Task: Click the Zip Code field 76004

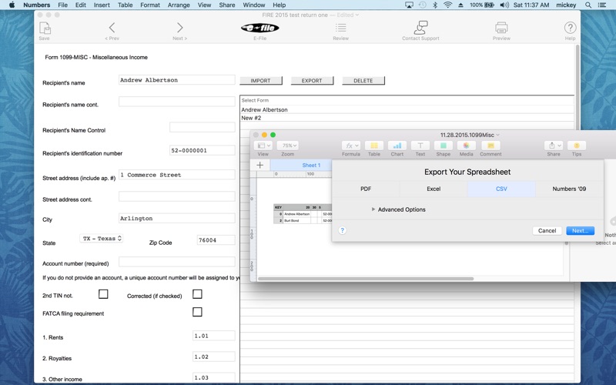Action: [x=216, y=240]
